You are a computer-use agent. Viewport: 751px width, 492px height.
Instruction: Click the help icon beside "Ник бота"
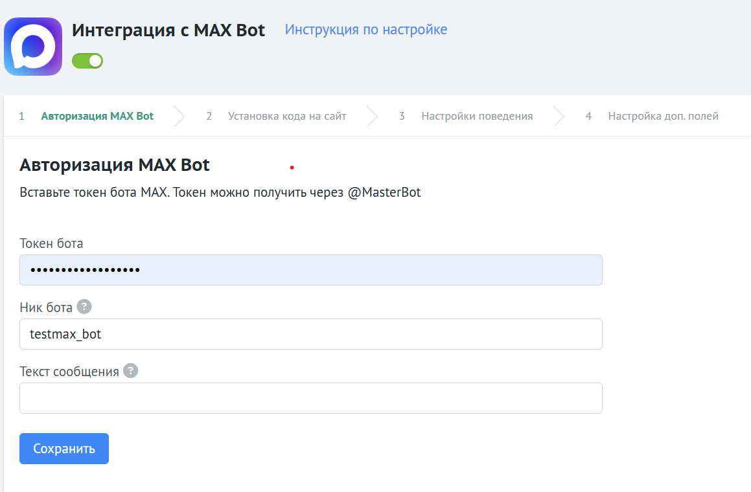tap(84, 306)
